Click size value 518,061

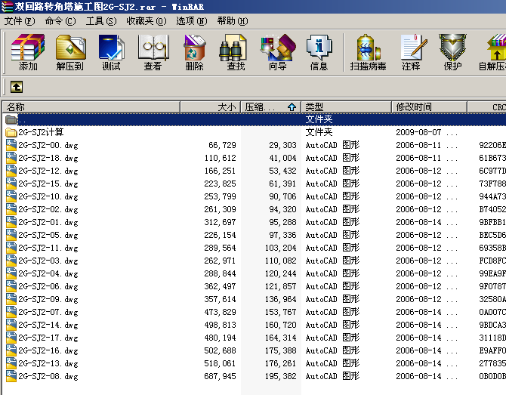(220, 363)
